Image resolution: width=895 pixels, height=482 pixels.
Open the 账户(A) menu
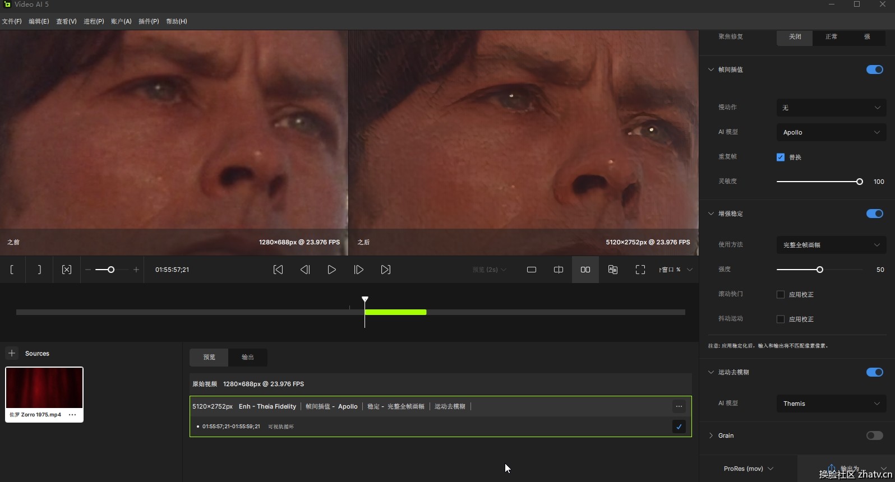click(x=121, y=21)
